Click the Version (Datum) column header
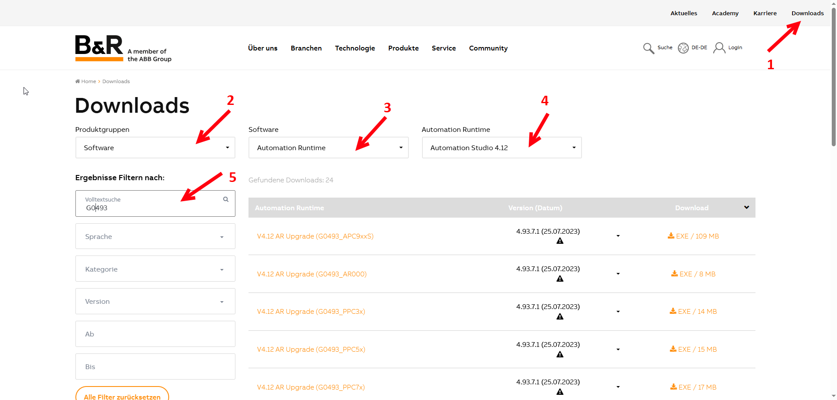Viewport: 837px width, 400px height. coord(535,208)
